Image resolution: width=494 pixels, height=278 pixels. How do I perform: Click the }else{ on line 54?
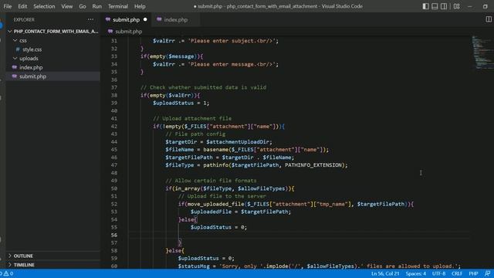pyautogui.click(x=188, y=219)
